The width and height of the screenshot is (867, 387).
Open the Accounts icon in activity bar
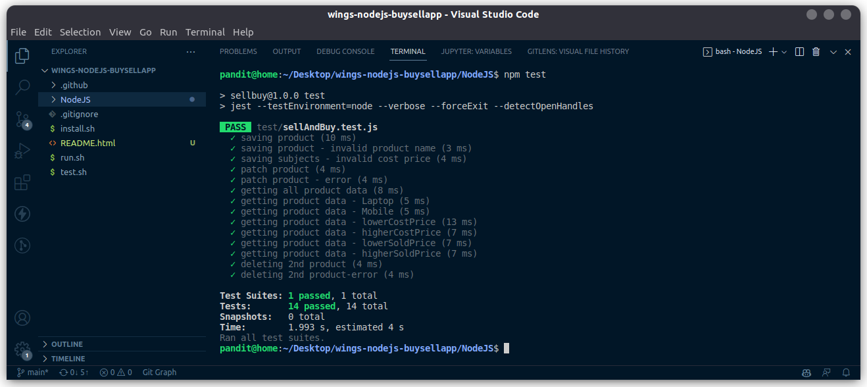pyautogui.click(x=22, y=319)
